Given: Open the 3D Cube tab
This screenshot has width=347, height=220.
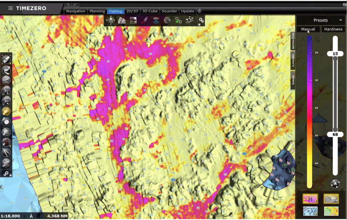Looking at the screenshot, I should tap(150, 11).
